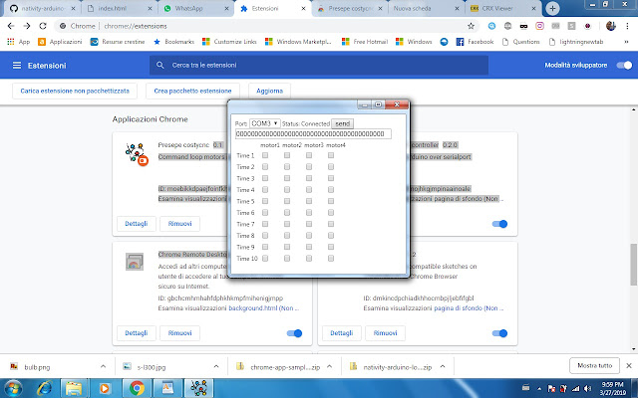Close the Estensioni tab

click(303, 8)
